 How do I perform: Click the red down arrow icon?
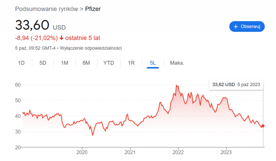coord(61,38)
